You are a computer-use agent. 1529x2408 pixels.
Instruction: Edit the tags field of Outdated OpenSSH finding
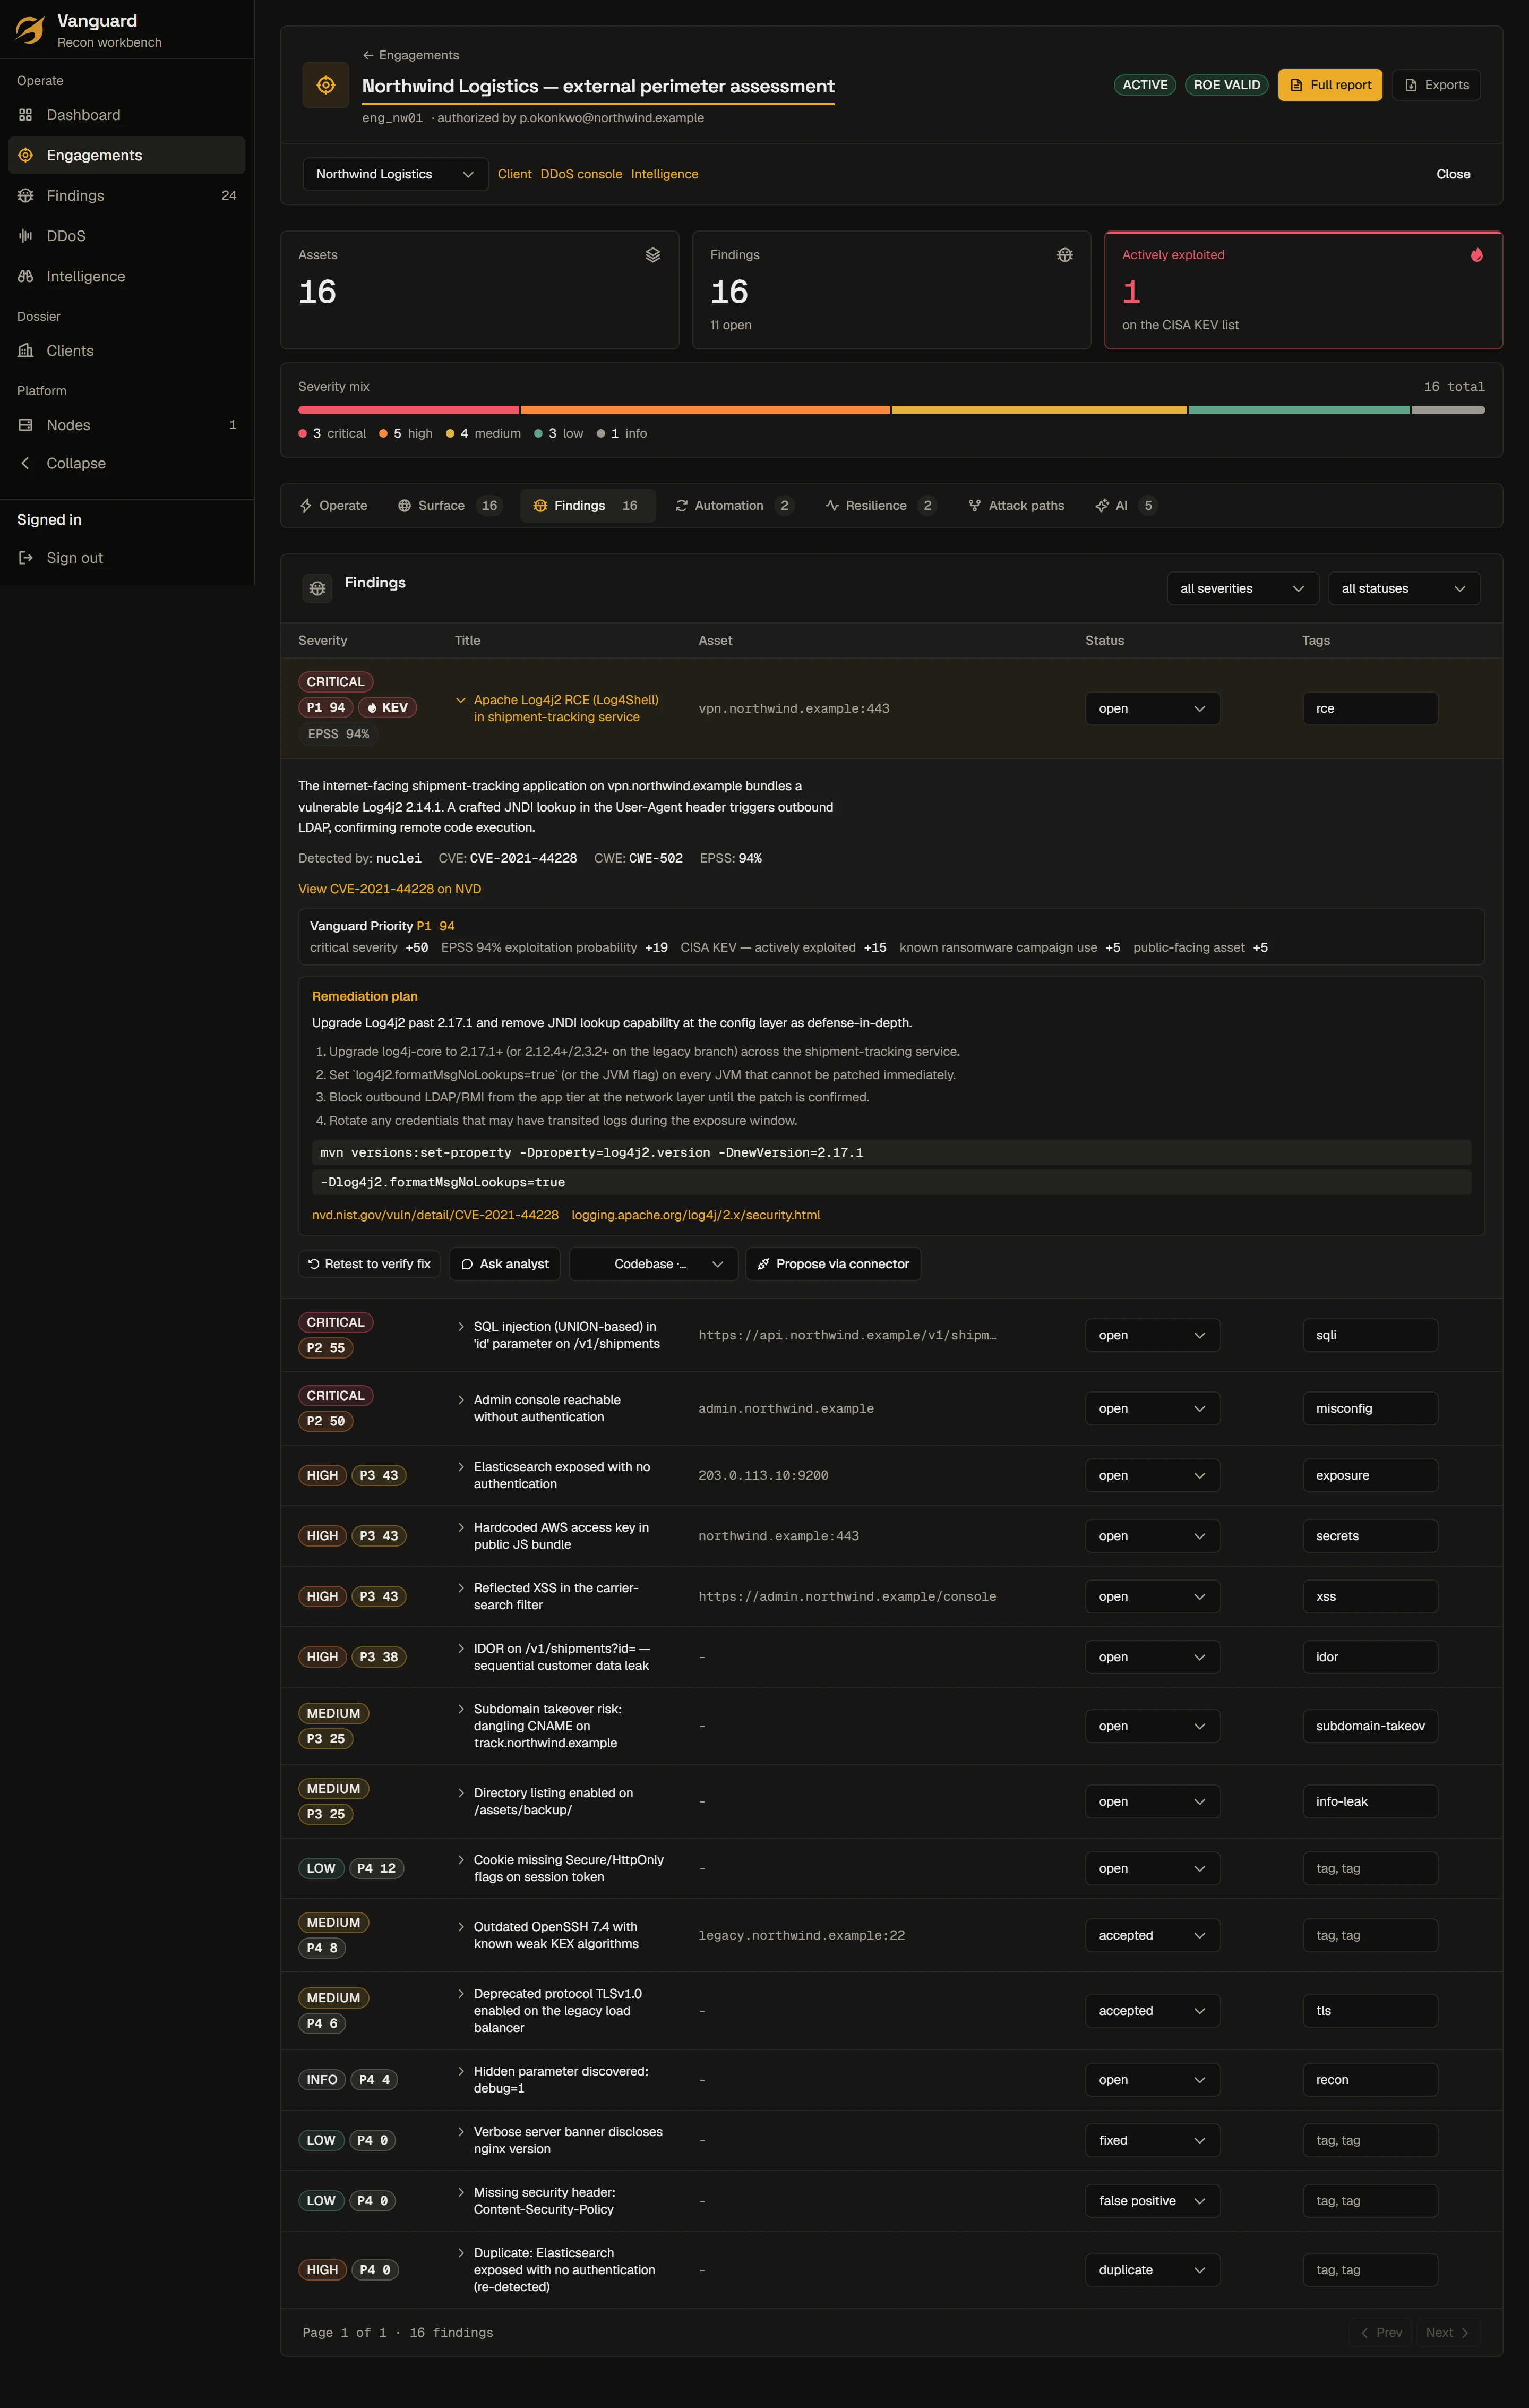(1369, 1935)
